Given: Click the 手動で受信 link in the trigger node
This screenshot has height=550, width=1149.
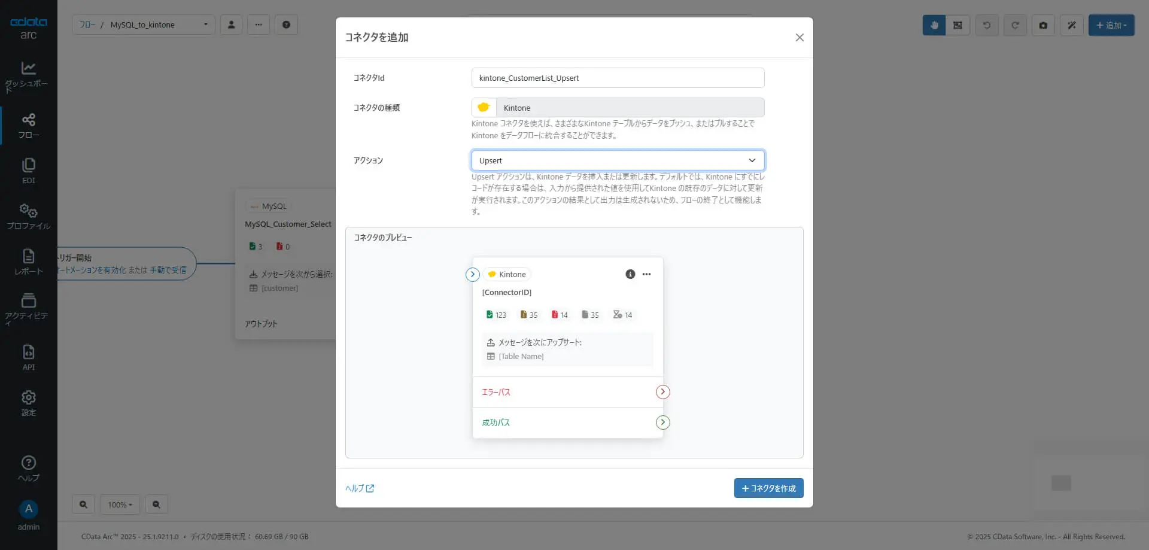Looking at the screenshot, I should coord(168,270).
